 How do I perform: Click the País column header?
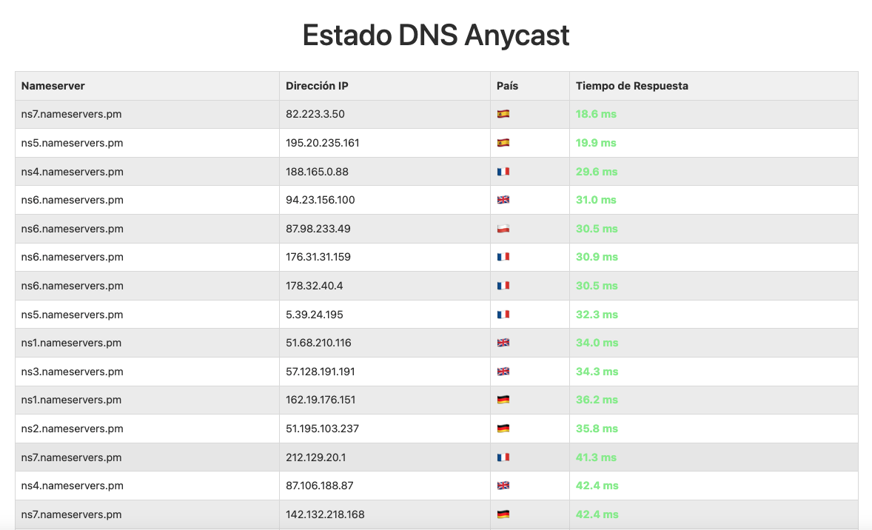pyautogui.click(x=507, y=86)
